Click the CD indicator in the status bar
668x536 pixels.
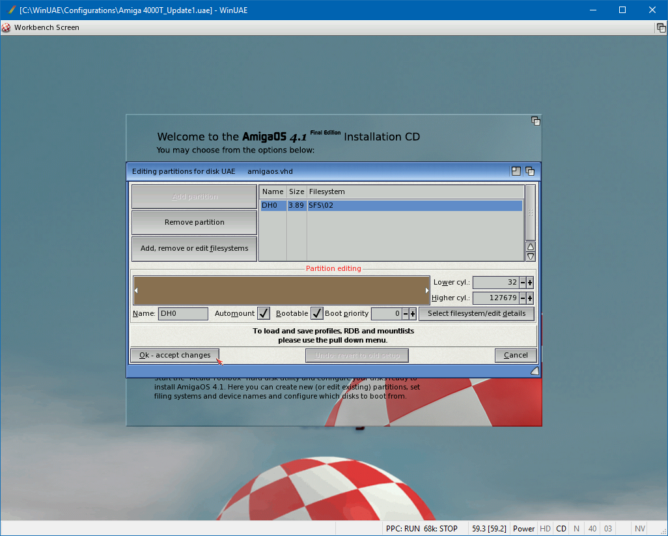[x=561, y=529]
